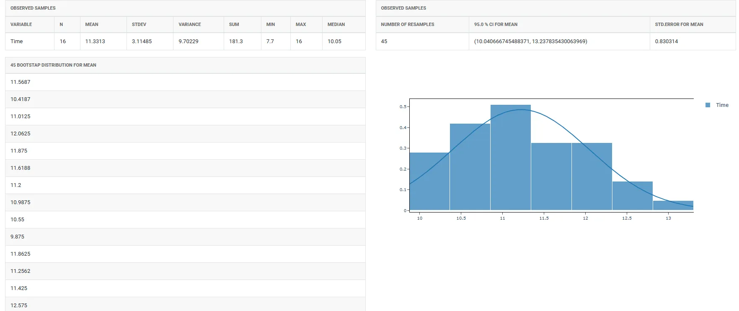Select bootstrap row 9.875
Screen dimensions: 739x311
point(185,237)
